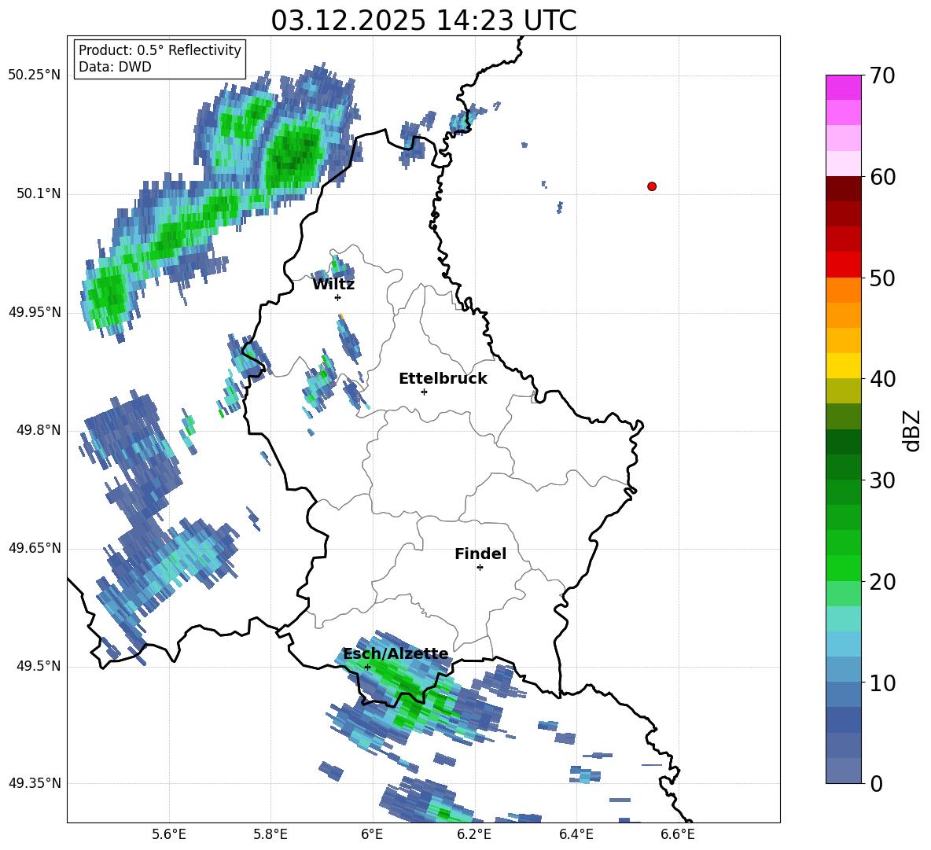
Task: Click the red dot radar site marker
Action: pyautogui.click(x=652, y=186)
